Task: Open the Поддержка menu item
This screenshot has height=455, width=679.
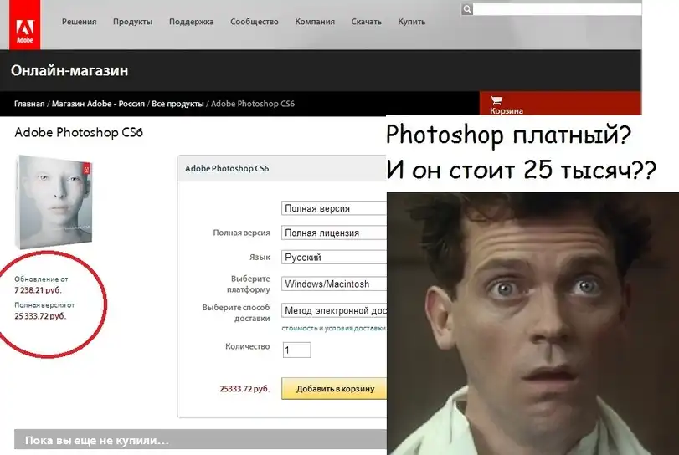Action: pos(191,22)
